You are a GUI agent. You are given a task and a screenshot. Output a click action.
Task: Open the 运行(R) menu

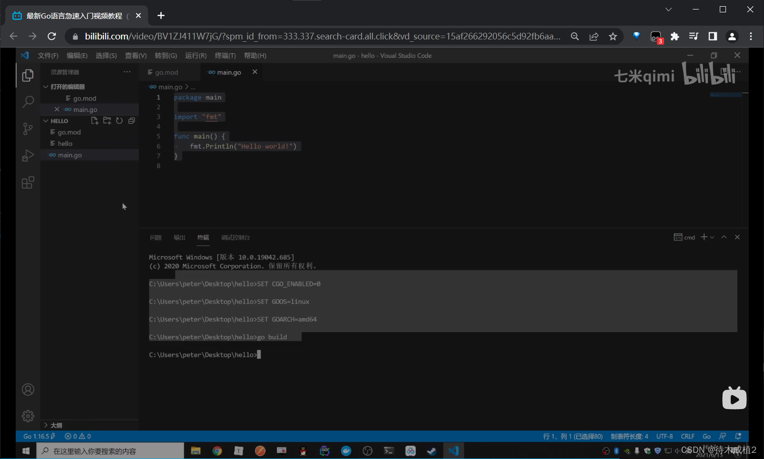coord(196,56)
